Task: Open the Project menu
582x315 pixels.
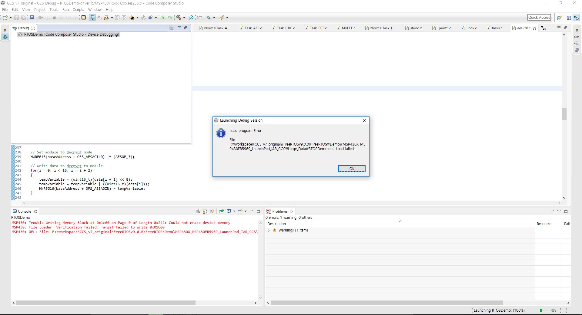Action: tap(40, 9)
